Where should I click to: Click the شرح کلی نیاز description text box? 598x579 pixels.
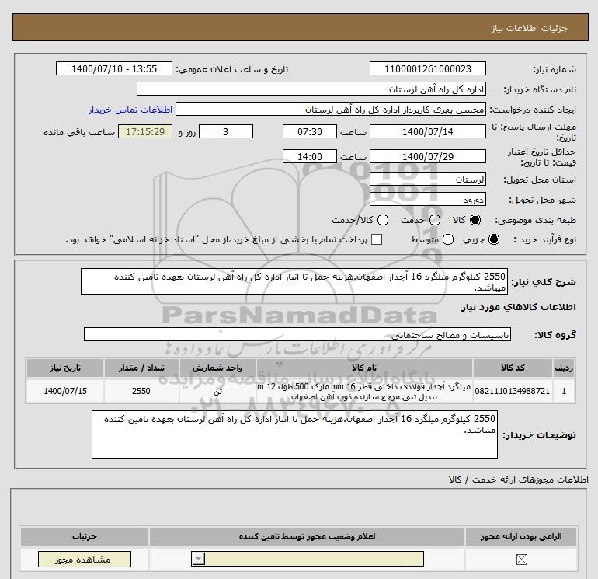pos(294,281)
